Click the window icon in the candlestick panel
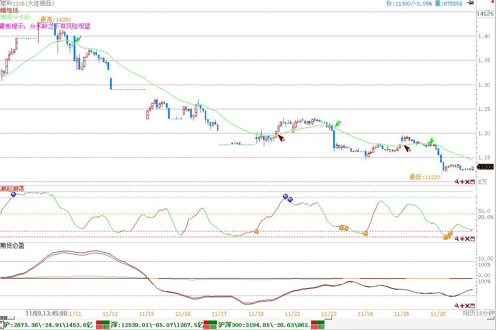The width and height of the screenshot is (496, 330). 473,182
